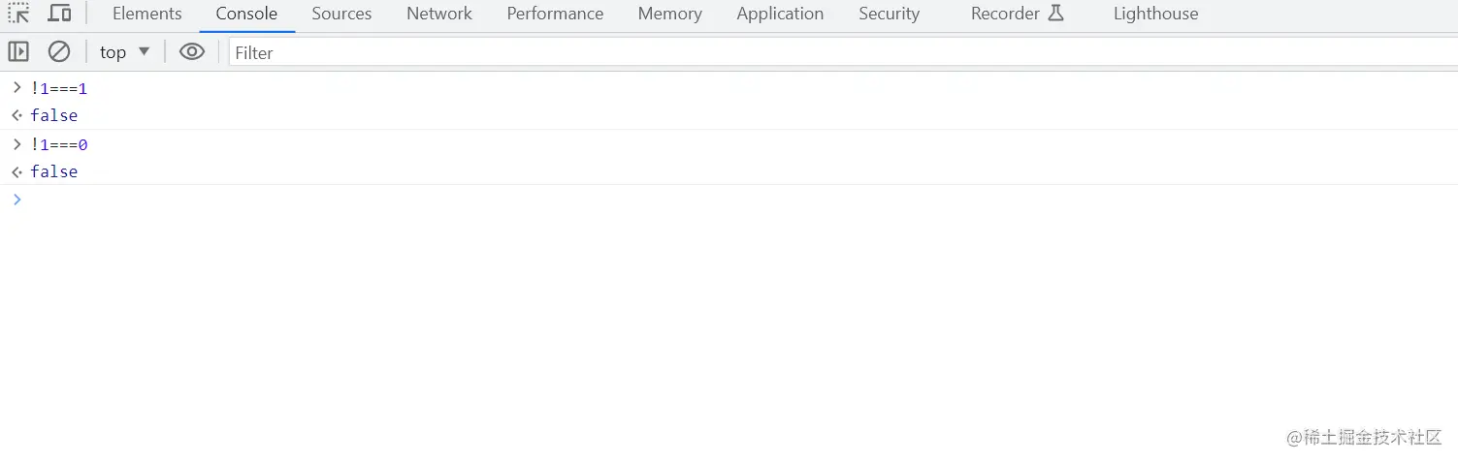Open the Lighthouse tab
The height and width of the screenshot is (463, 1458).
(x=1155, y=14)
